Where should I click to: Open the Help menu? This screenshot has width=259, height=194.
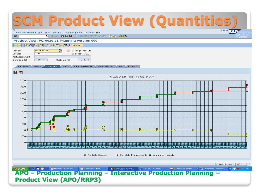tap(99, 33)
